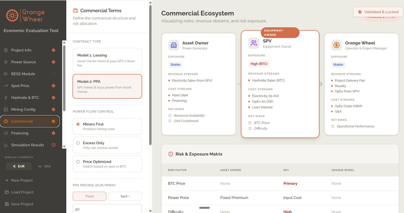This screenshot has width=404, height=213.
Task: Click the BESS Module pending status circle
Action: [x=54, y=74]
